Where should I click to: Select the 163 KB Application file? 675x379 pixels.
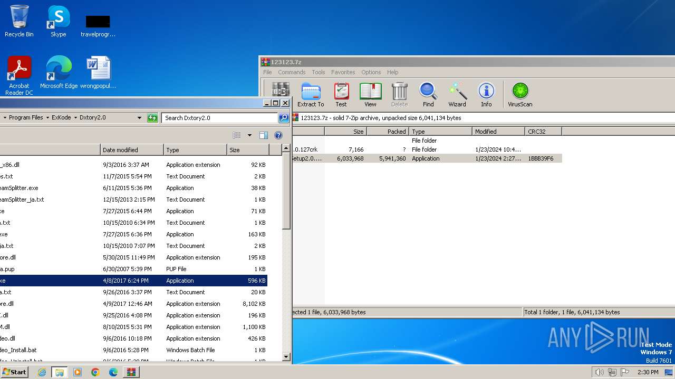point(133,234)
